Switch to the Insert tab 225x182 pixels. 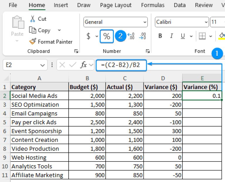click(x=61, y=5)
